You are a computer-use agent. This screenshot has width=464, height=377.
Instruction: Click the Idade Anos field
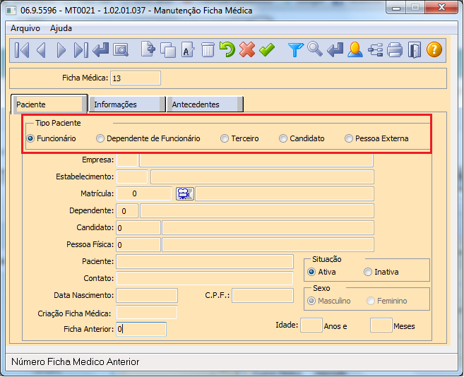point(311,325)
